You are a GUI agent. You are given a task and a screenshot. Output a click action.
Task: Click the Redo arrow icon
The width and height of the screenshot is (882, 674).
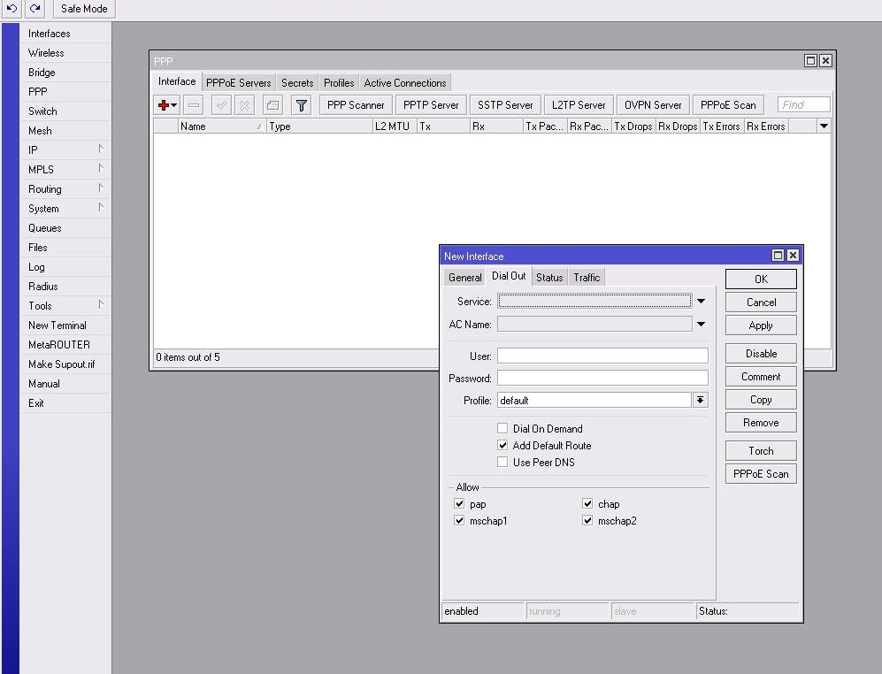click(35, 9)
